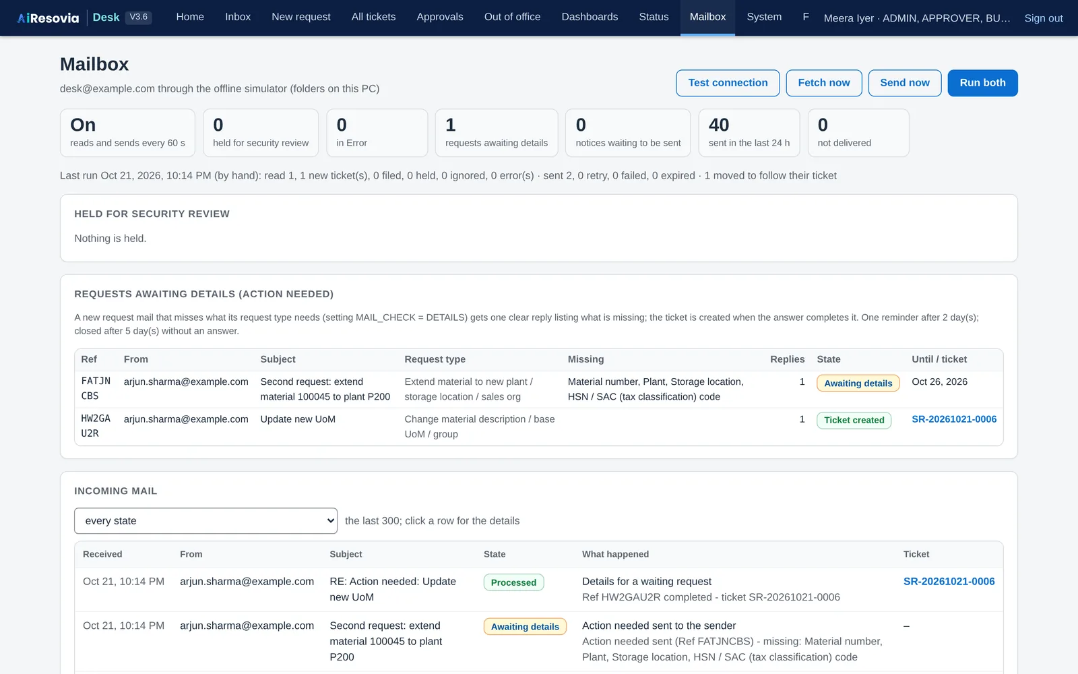Open All tickets page
The height and width of the screenshot is (674, 1078).
tap(374, 17)
